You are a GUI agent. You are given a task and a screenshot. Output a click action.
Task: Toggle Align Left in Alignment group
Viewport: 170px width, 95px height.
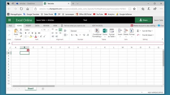(x=53, y=33)
